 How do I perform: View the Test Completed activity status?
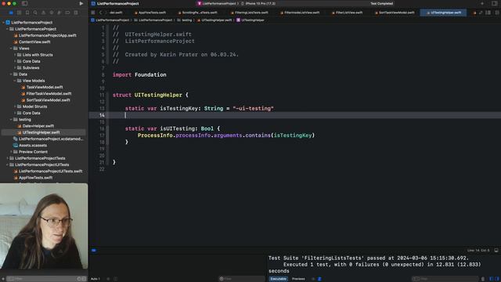pos(381,3)
